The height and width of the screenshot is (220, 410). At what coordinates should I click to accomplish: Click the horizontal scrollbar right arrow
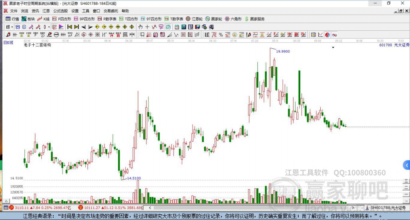(353, 208)
